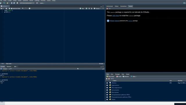Click the console input prompt line
The height and width of the screenshot is (105, 186).
pyautogui.click(x=52, y=83)
